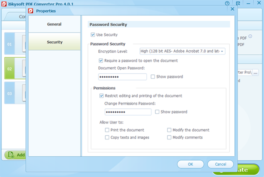This screenshot has width=264, height=177.
Task: Select the Security tab
Action: coord(54,42)
